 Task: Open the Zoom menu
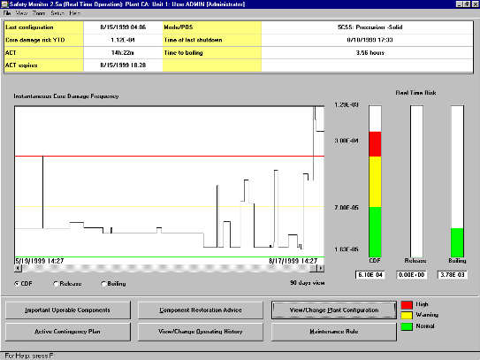tap(39, 13)
